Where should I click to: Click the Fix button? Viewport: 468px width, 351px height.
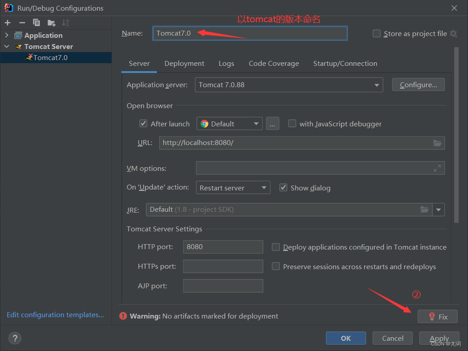[x=437, y=316]
